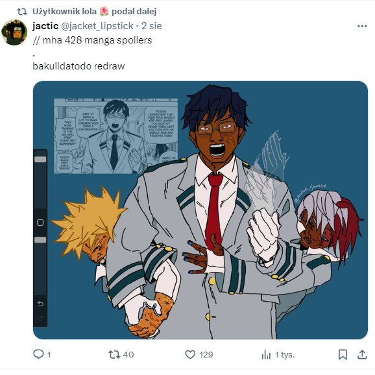Open view analytics bar chart icon

point(266,354)
